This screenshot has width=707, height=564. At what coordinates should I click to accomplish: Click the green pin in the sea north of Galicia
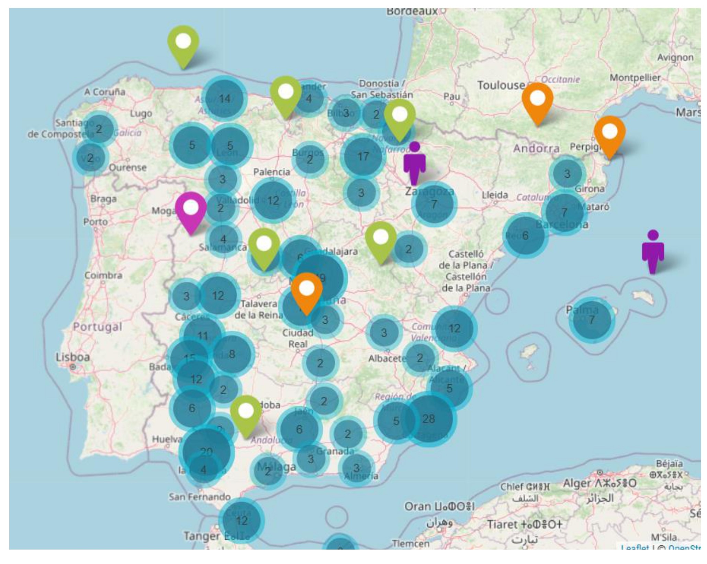[x=183, y=43]
